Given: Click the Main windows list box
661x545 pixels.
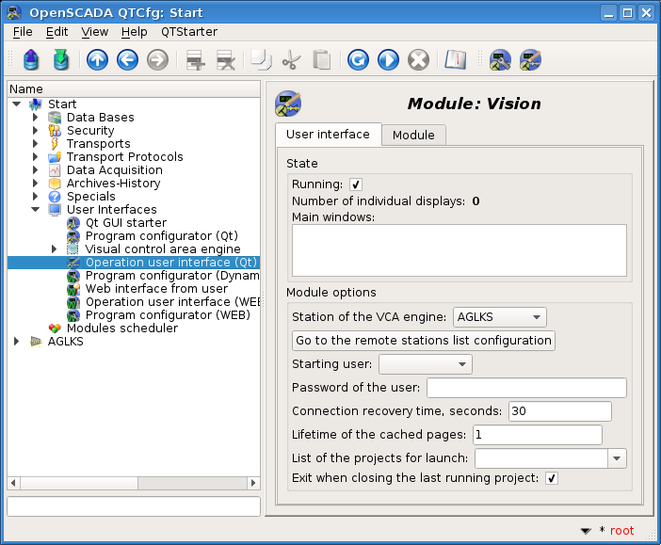Looking at the screenshot, I should point(459,250).
